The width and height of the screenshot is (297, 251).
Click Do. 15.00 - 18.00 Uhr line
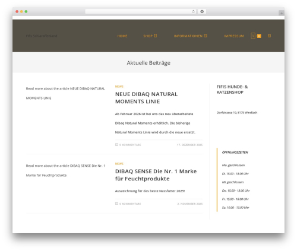[236, 190]
